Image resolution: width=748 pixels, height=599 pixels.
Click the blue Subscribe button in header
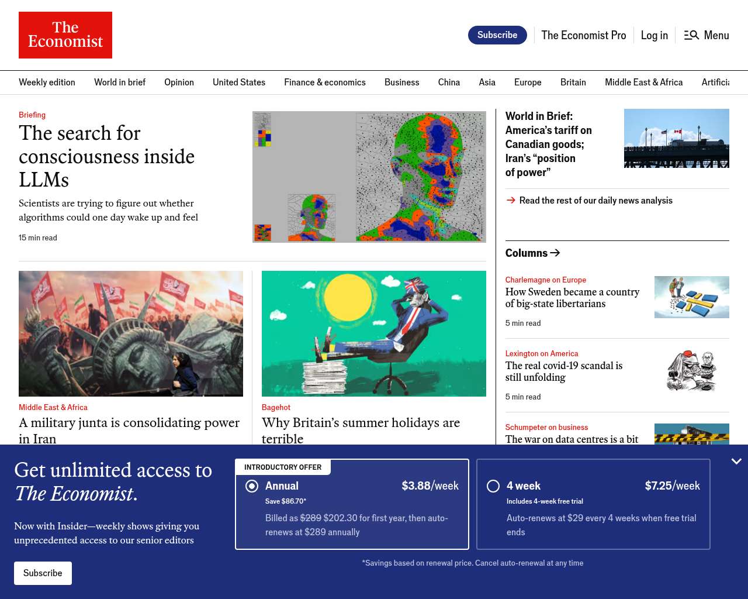pos(497,35)
